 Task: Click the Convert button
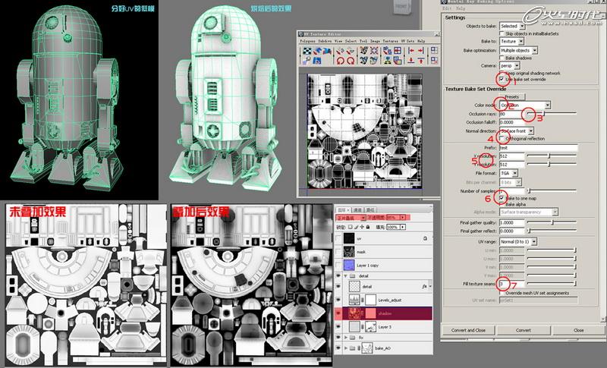click(x=523, y=330)
